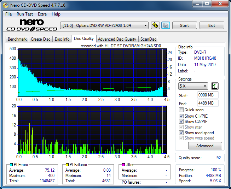Toggle Show read speed checkbox
Viewport: 231px width, 189px height.
[x=181, y=133]
